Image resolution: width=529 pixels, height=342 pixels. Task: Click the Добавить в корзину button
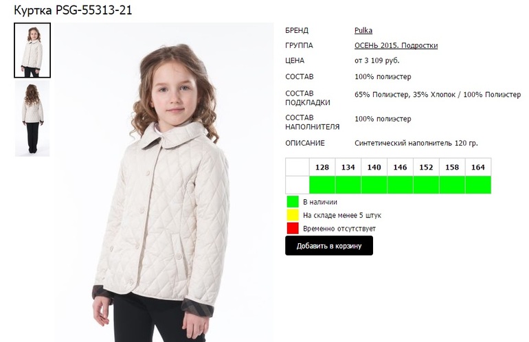[x=329, y=246]
